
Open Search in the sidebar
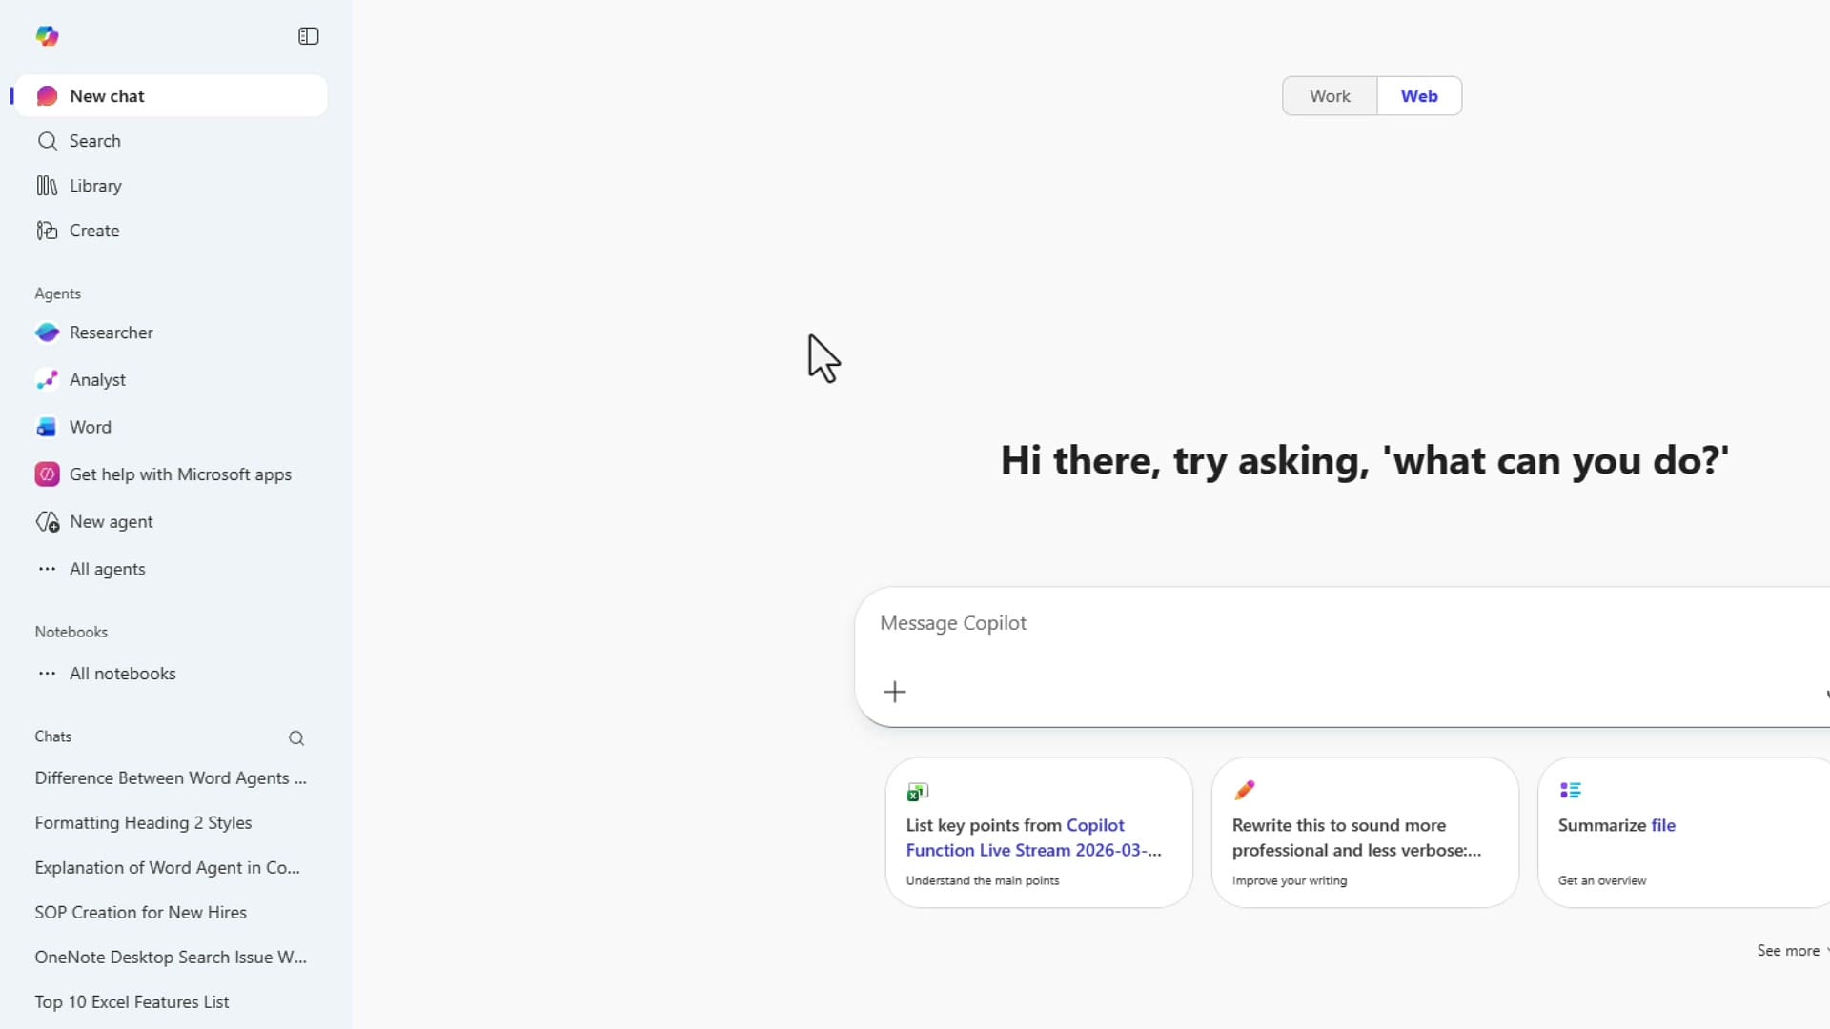pyautogui.click(x=94, y=141)
